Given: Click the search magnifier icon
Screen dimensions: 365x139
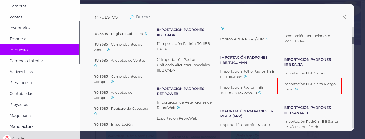Looking at the screenshot, I should (x=132, y=17).
